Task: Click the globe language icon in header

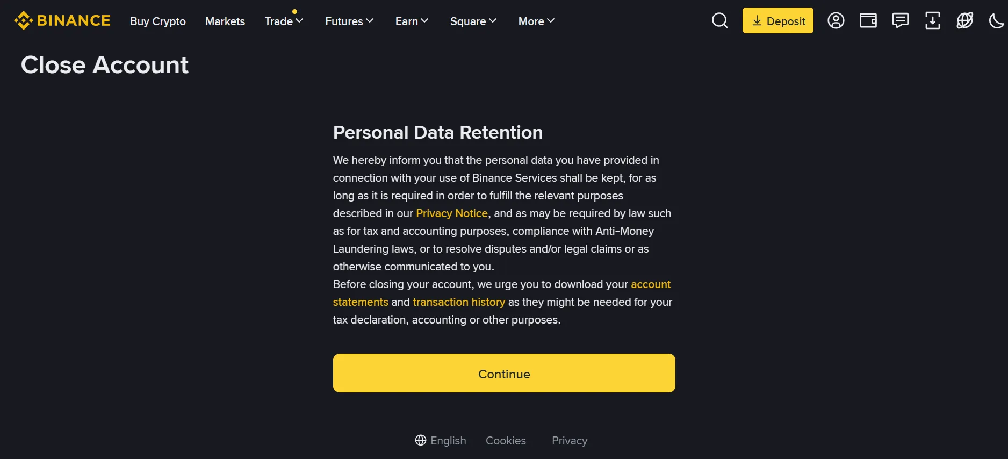Action: (x=964, y=21)
